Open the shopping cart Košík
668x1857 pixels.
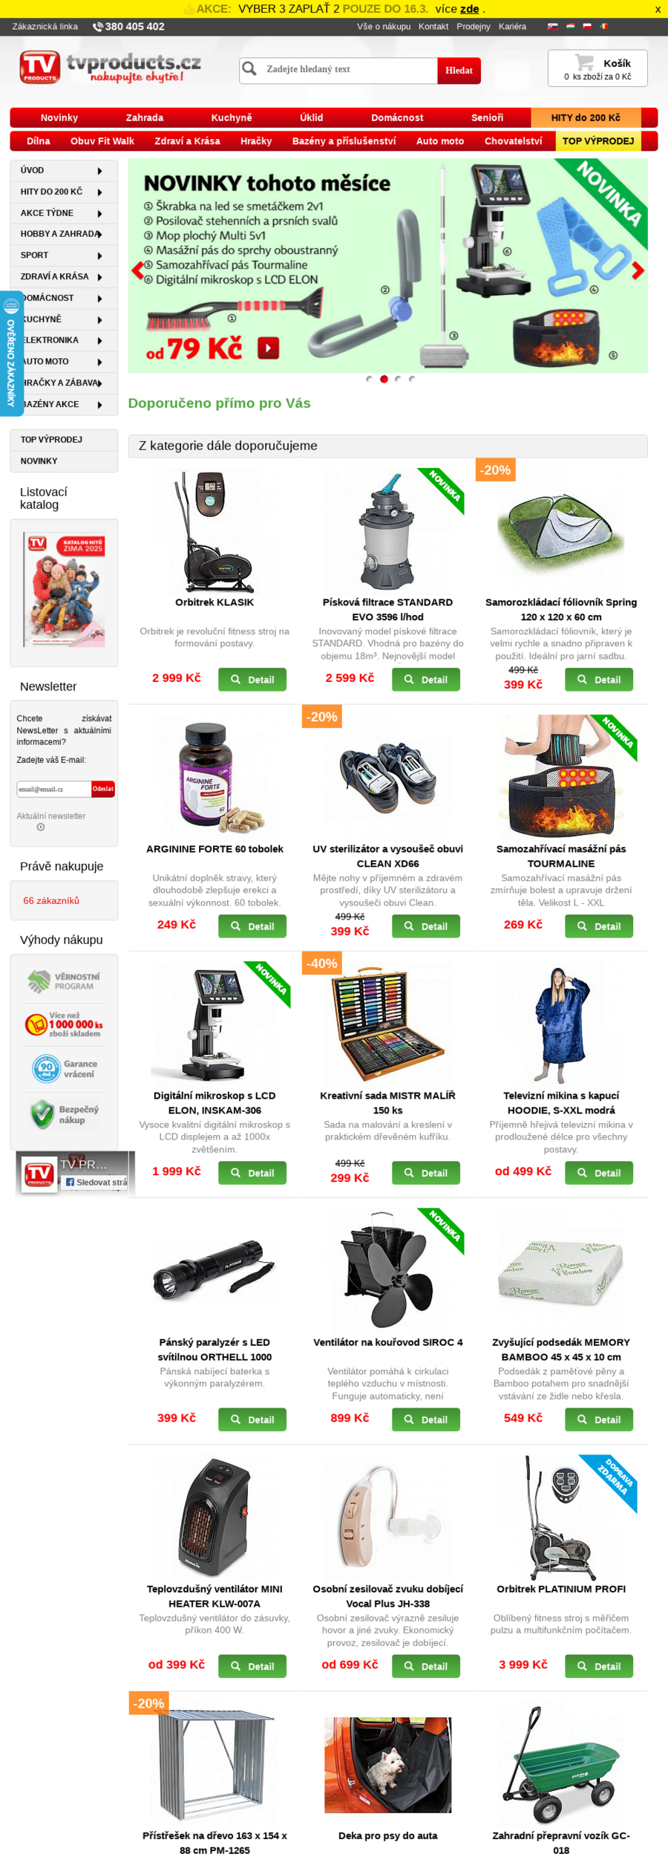tap(597, 68)
